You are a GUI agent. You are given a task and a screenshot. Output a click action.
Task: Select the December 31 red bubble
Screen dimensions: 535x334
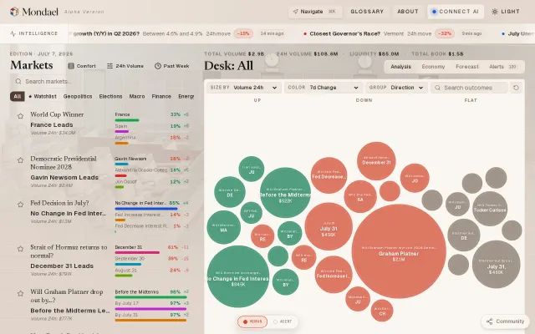tap(376, 161)
